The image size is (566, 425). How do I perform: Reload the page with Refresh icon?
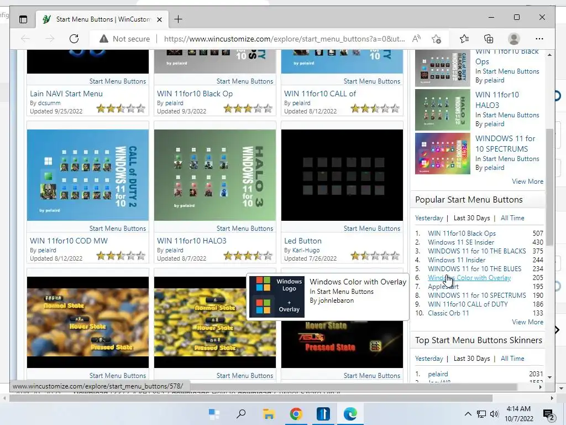tap(74, 39)
